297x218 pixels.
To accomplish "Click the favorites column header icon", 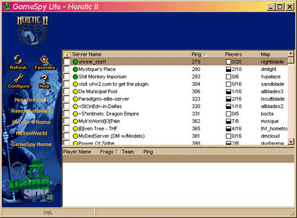I will 67,54.
